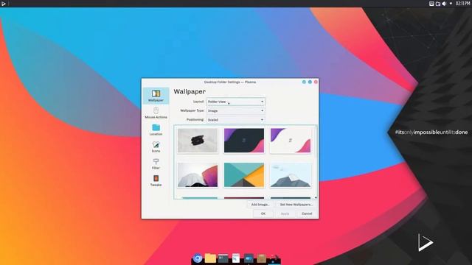Open the launcher menu in the top panel
This screenshot has height=265, width=472.
click(4, 4)
